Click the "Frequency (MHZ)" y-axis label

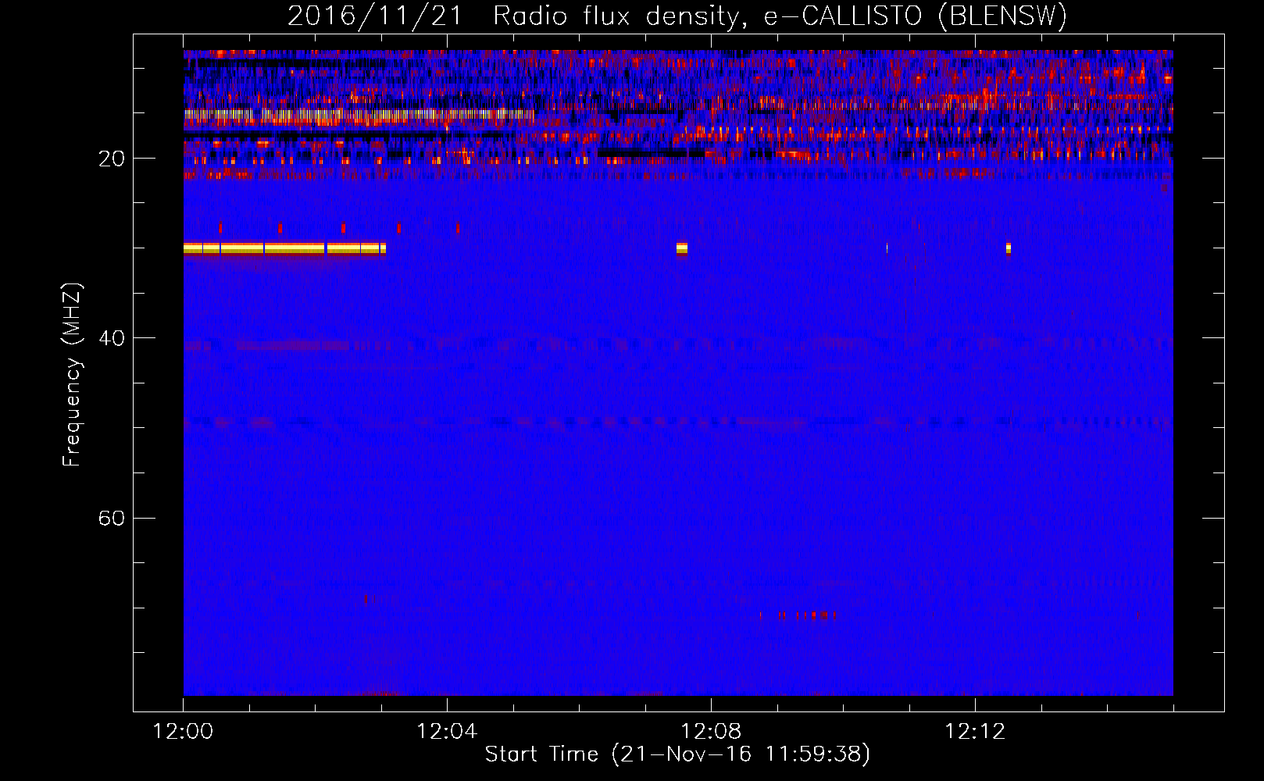click(x=71, y=375)
